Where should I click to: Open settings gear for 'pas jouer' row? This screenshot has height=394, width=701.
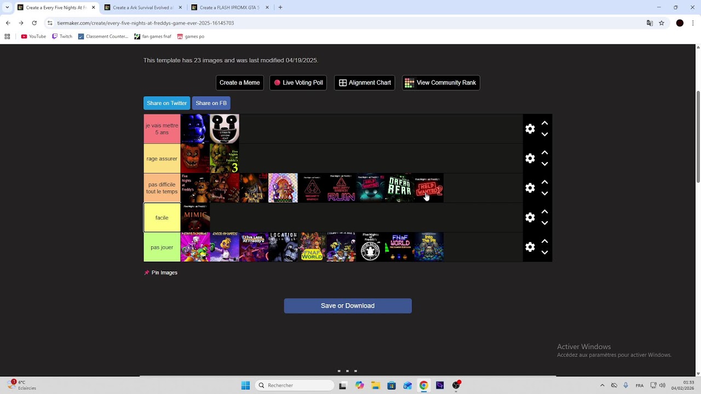(x=530, y=247)
